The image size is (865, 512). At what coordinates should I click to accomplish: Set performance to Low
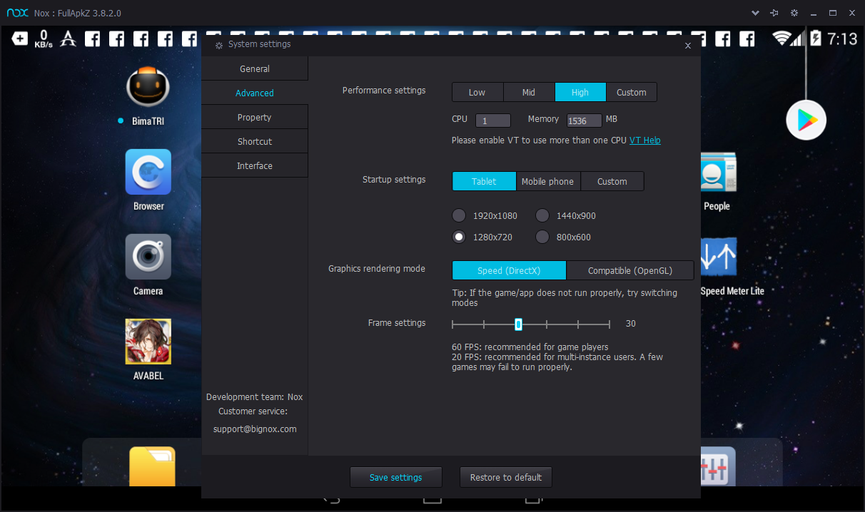click(x=477, y=92)
